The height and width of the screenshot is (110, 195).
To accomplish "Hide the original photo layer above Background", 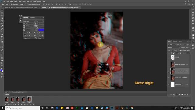I will point(168,78).
